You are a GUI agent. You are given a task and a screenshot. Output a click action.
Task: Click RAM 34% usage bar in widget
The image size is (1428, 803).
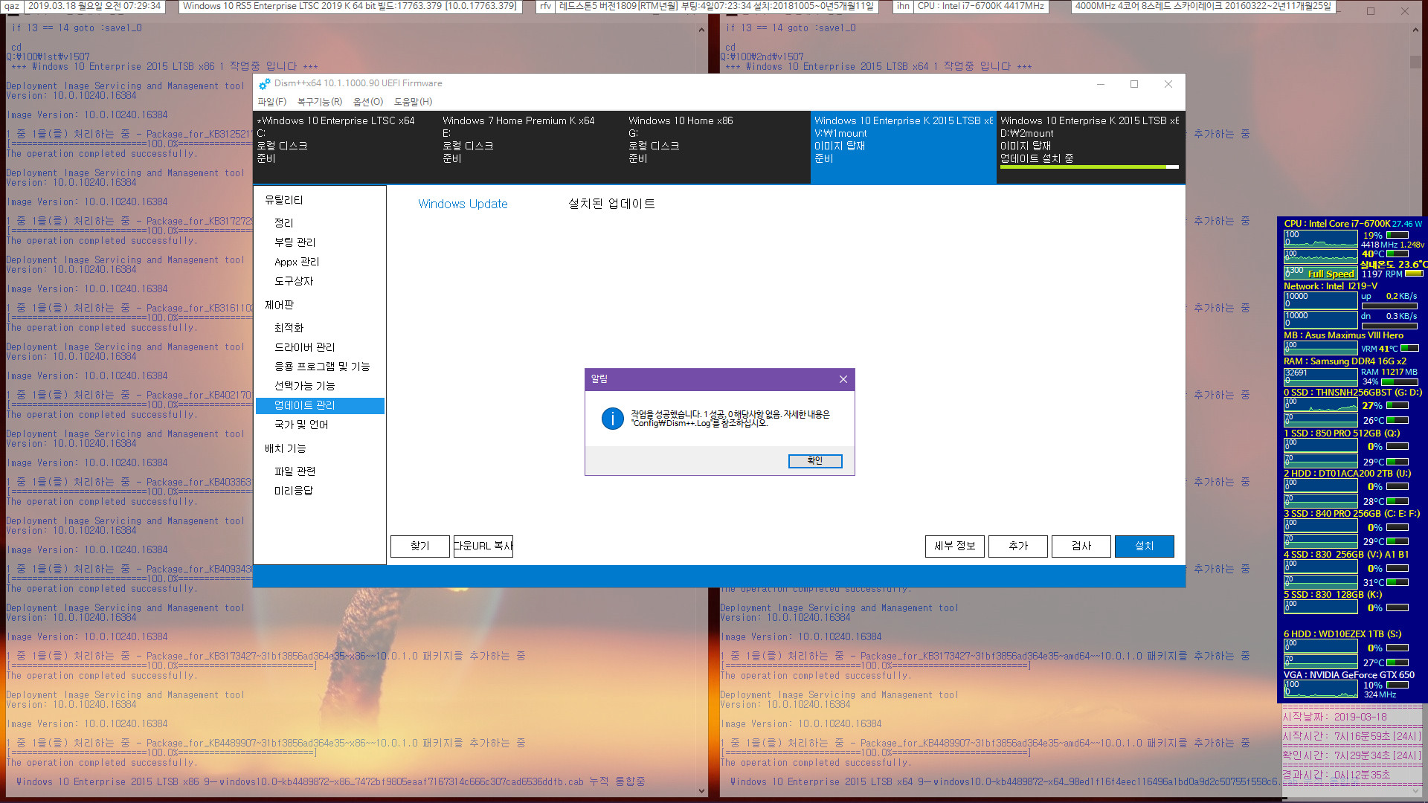click(x=1399, y=382)
